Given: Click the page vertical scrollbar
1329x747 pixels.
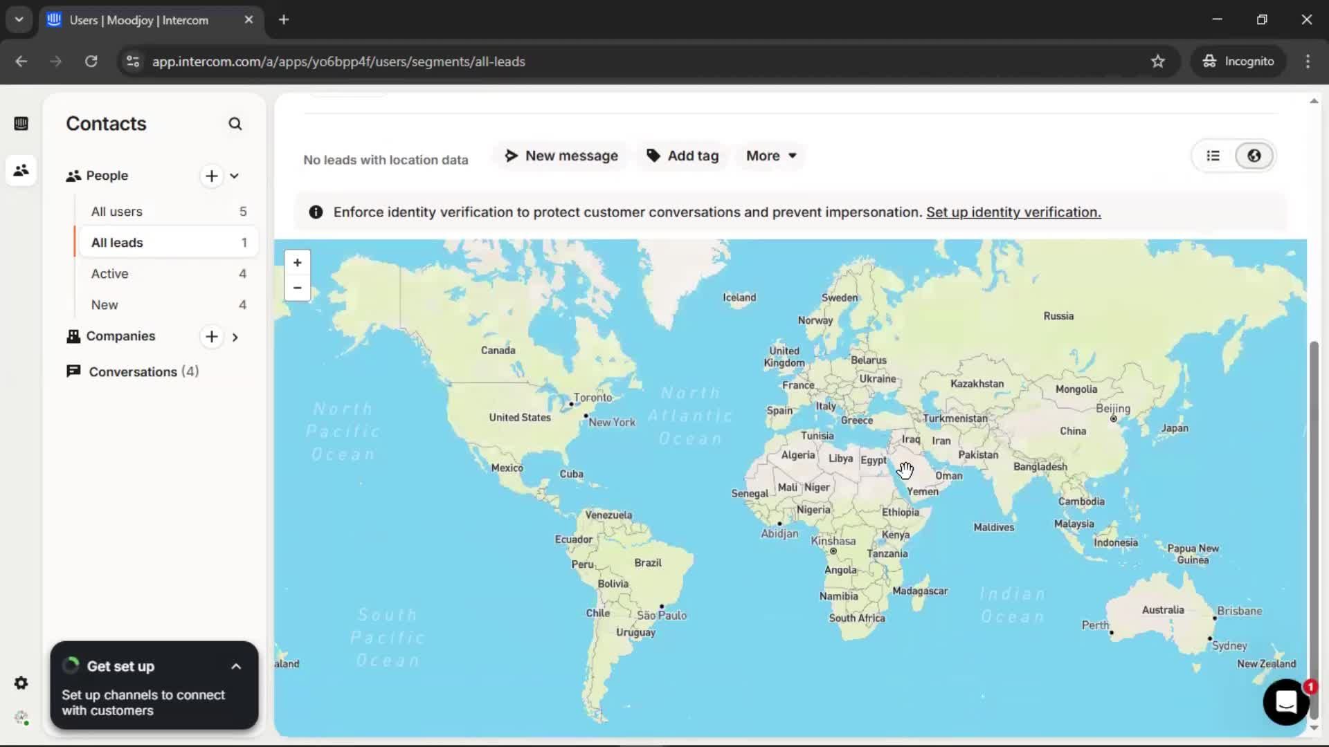Looking at the screenshot, I should coord(1314,529).
